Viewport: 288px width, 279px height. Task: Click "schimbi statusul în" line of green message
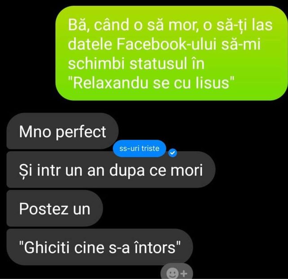pos(136,64)
